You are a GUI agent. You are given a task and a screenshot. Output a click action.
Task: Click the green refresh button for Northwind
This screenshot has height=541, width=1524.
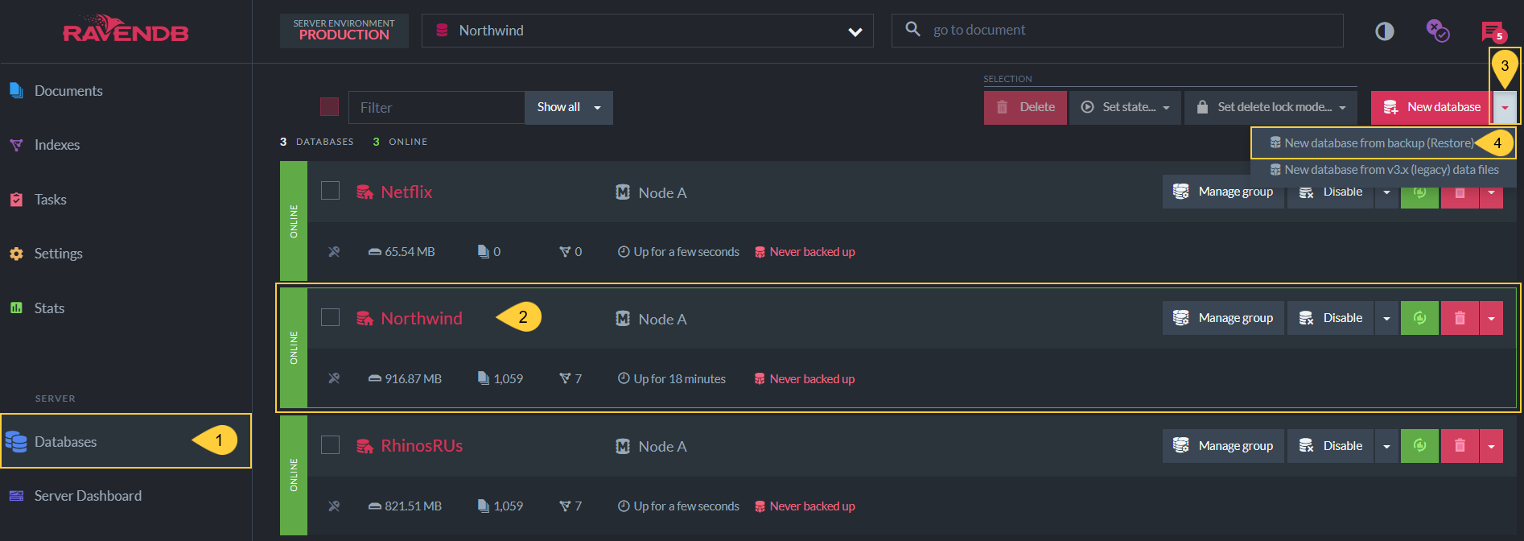1419,318
